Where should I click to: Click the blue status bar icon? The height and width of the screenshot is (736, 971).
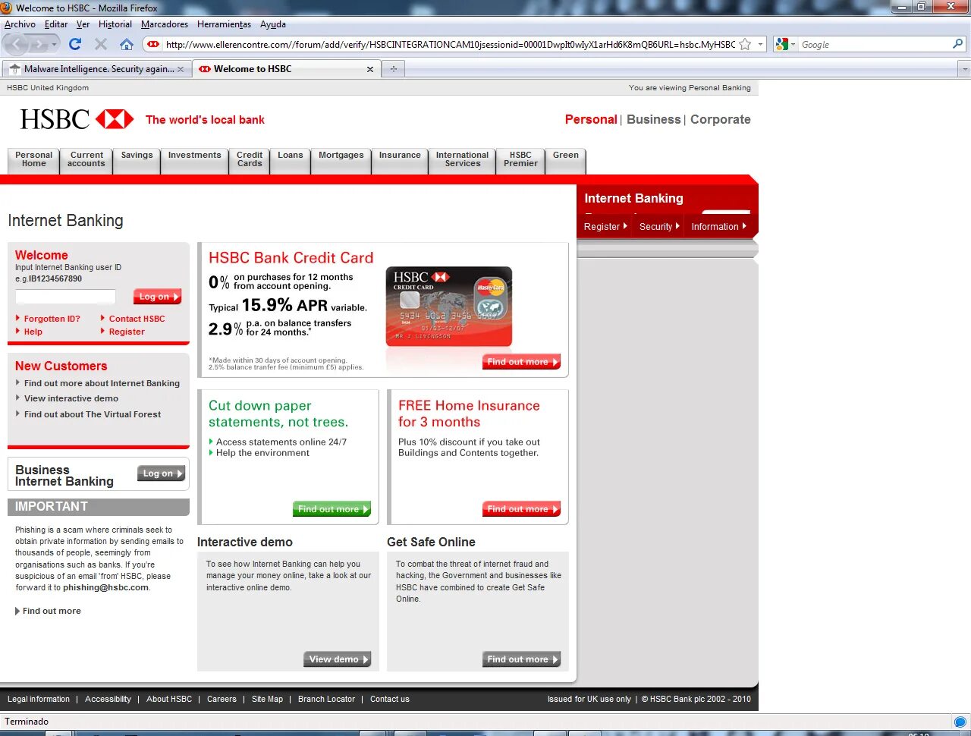coord(960,722)
